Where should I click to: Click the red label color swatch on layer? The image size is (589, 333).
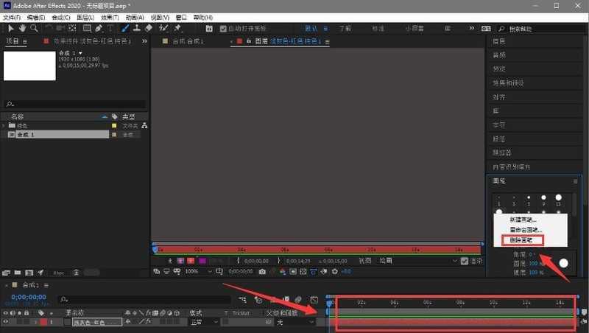[x=43, y=322]
